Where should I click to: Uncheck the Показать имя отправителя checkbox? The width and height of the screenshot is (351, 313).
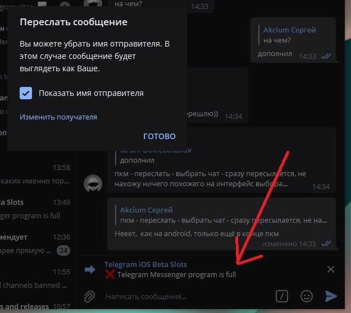point(26,93)
